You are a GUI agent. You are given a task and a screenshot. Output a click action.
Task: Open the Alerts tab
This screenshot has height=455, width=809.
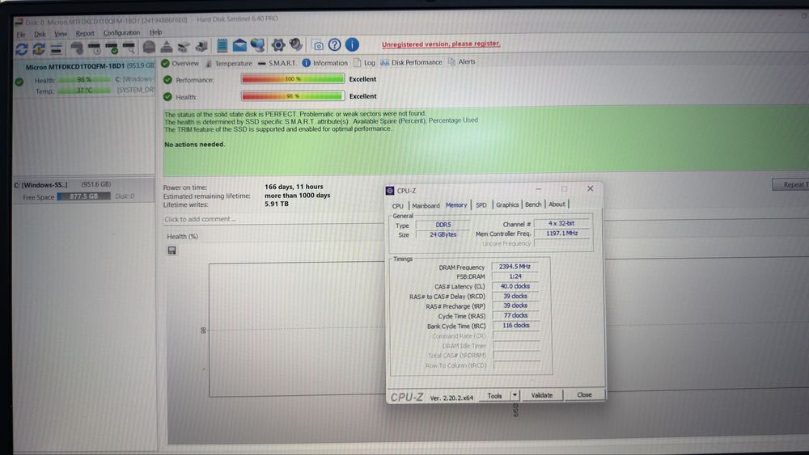tap(462, 62)
